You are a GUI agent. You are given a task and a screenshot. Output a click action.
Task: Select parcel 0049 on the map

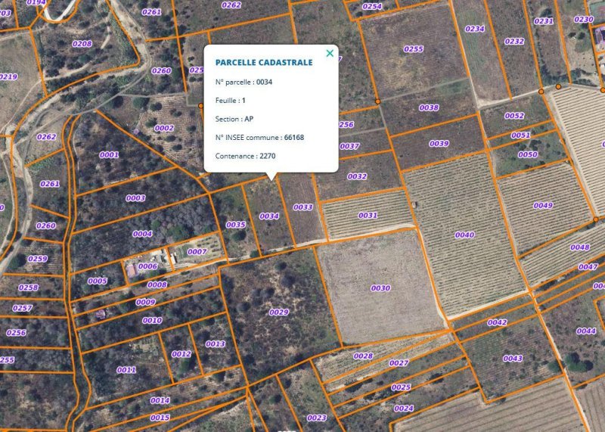coord(543,206)
